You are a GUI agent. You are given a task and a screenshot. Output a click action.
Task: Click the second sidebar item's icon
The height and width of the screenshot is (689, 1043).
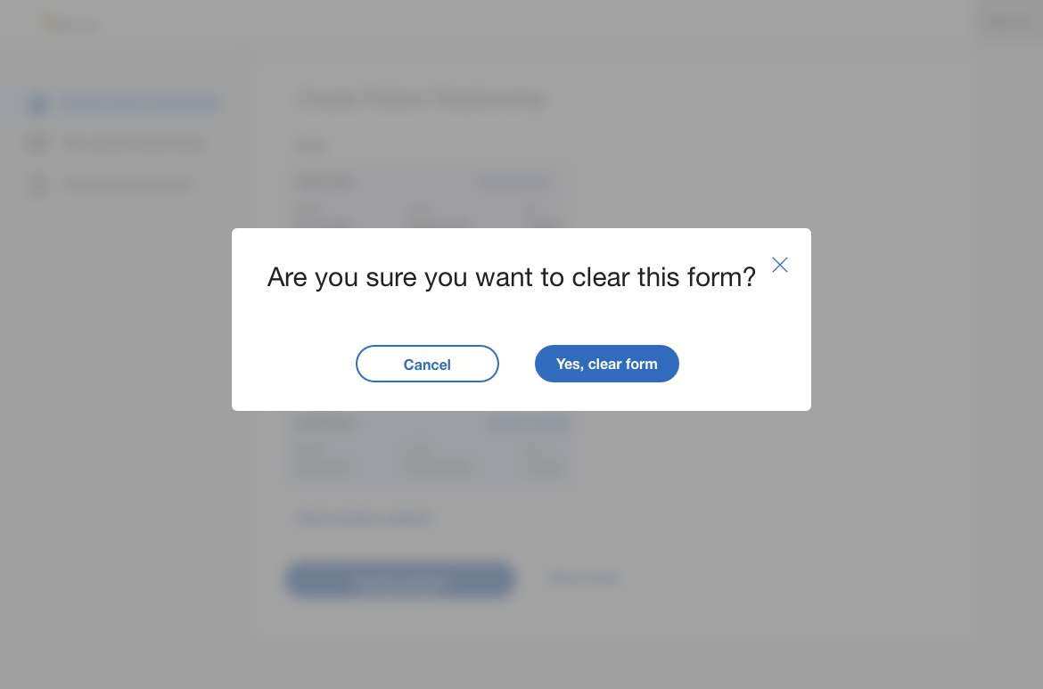tap(37, 144)
